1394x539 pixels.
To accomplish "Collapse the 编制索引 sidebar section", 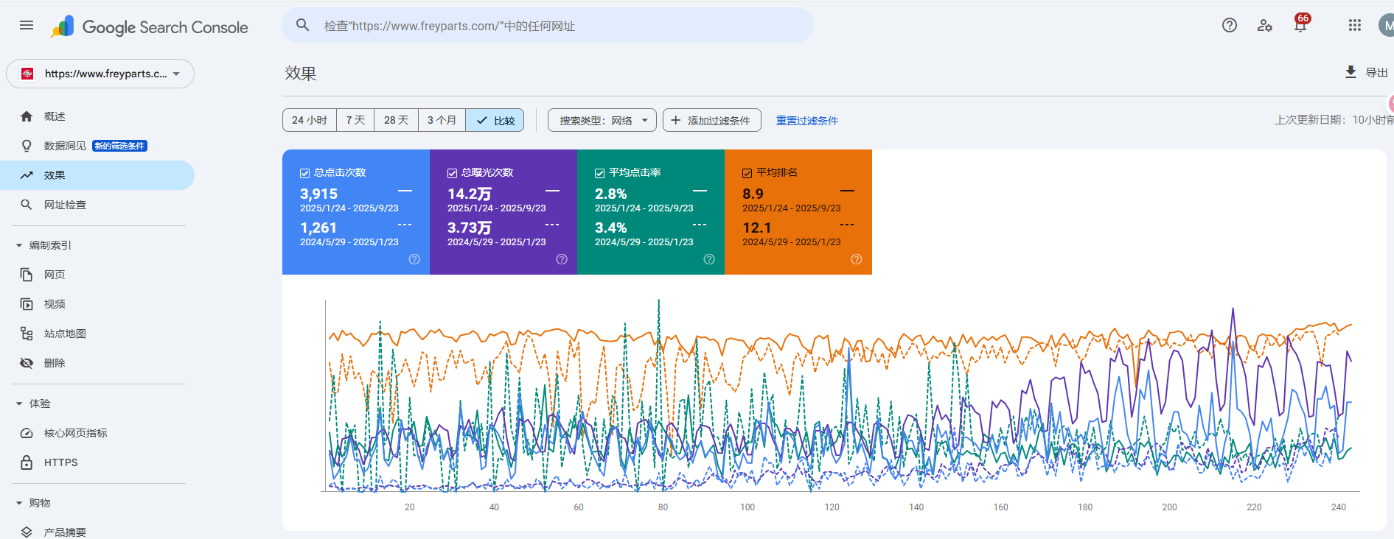I will click(19, 245).
